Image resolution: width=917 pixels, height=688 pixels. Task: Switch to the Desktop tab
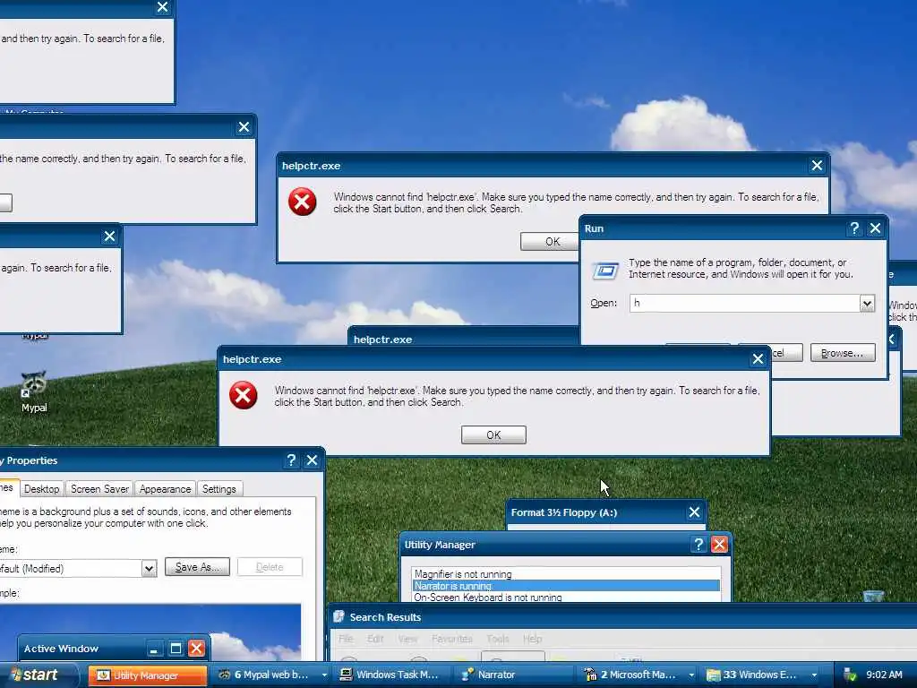coord(41,488)
